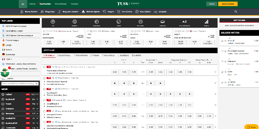Open Casino in the top navigation
The width and height of the screenshot is (259, 129).
pyautogui.click(x=32, y=4)
